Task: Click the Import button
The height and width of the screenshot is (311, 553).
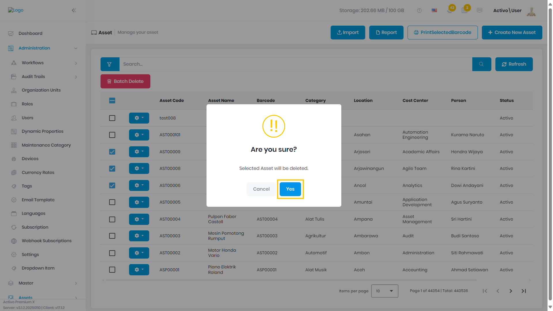Action: (348, 33)
